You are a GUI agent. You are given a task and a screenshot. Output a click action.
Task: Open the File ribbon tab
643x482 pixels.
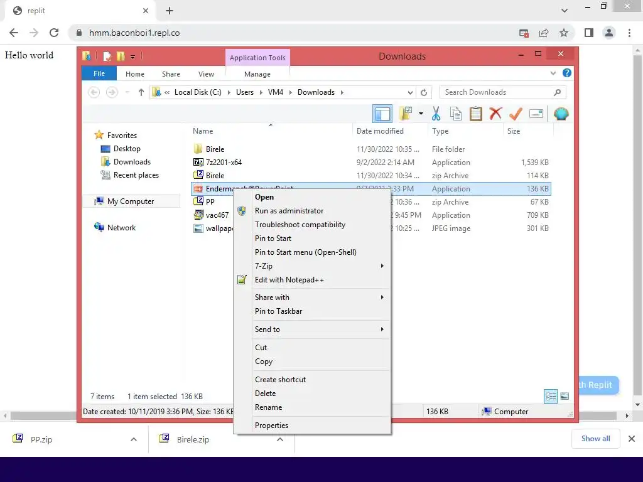(99, 73)
